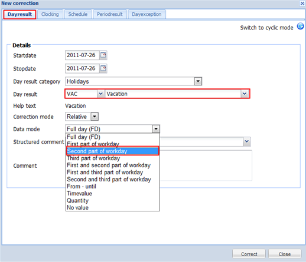Click the Startdate input field
The width and height of the screenshot is (306, 262).
point(82,55)
